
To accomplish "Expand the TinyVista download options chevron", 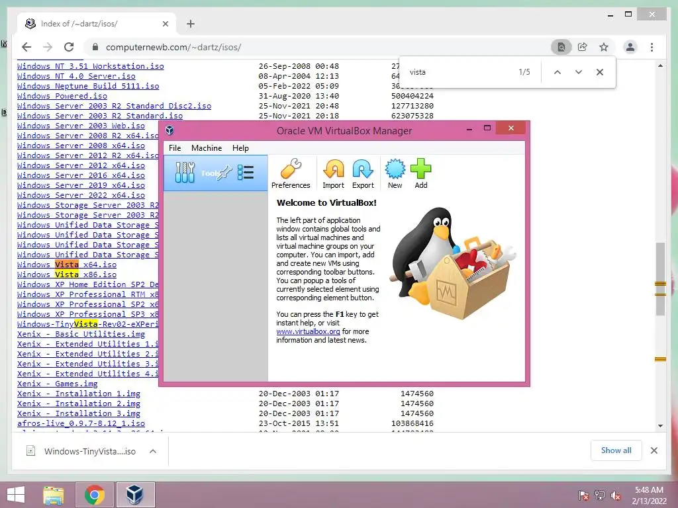I will point(153,451).
